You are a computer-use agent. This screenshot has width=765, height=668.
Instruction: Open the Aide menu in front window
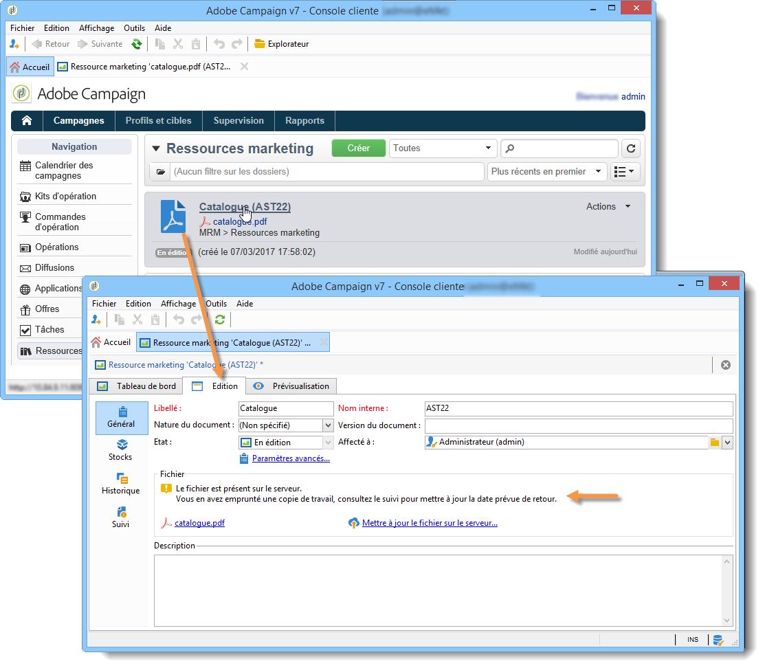click(x=245, y=304)
